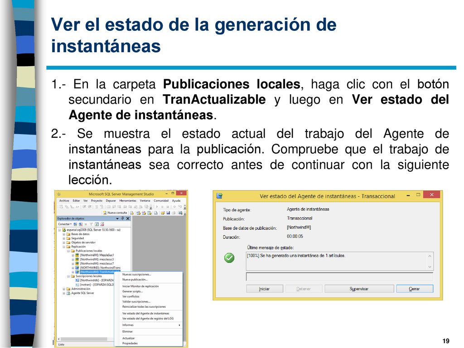Expand the Objetos de servidor node

click(x=63, y=242)
